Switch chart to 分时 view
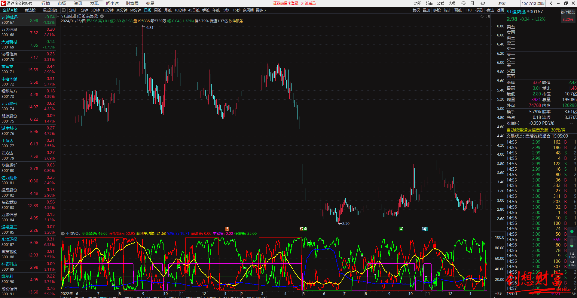The width and height of the screenshot is (577, 298). (x=72, y=10)
